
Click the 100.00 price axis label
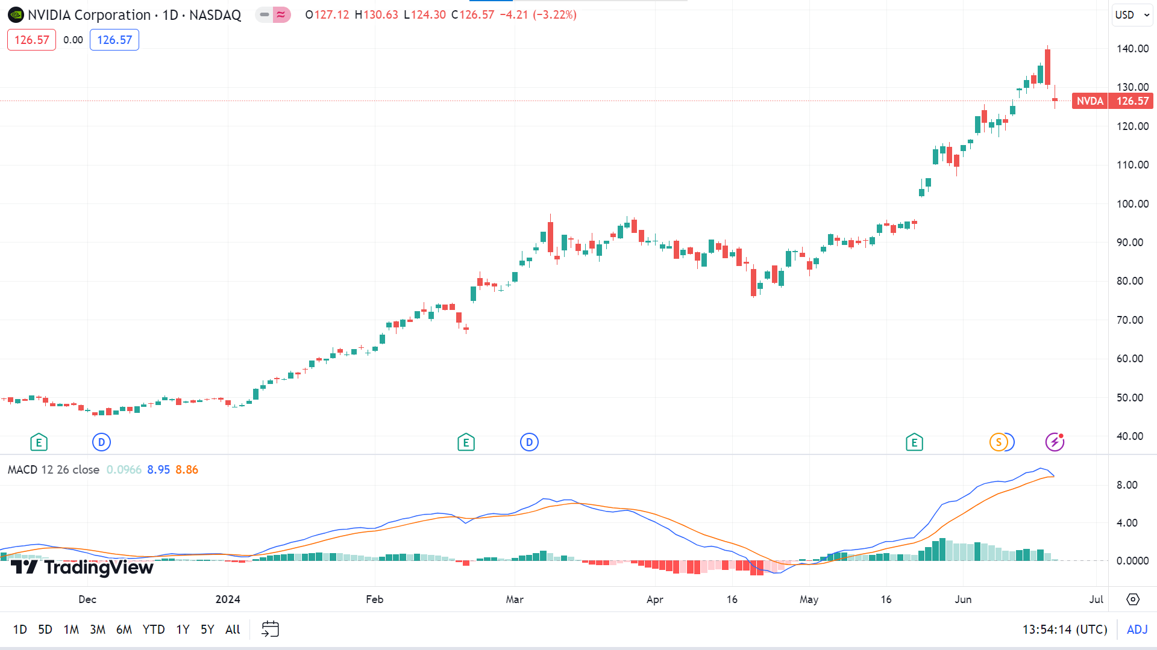(x=1132, y=203)
